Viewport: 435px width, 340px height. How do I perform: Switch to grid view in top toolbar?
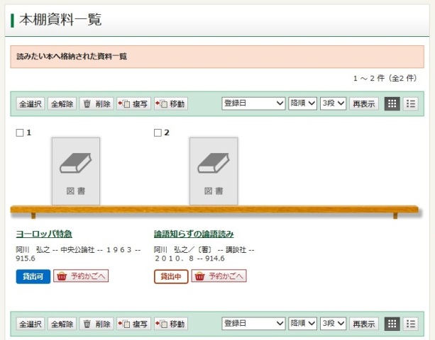click(x=392, y=104)
